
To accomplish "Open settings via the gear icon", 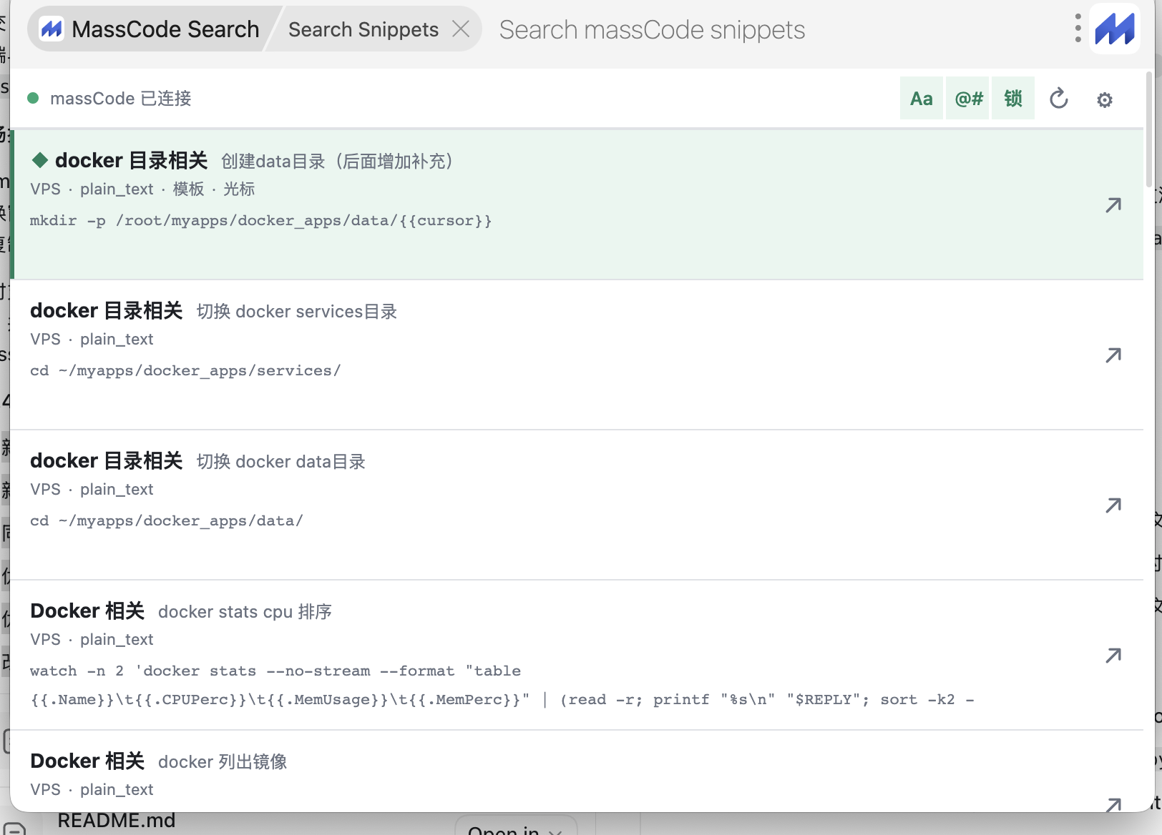I will click(1105, 99).
